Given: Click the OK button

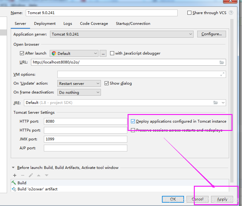Looking at the screenshot, I should pyautogui.click(x=173, y=199).
